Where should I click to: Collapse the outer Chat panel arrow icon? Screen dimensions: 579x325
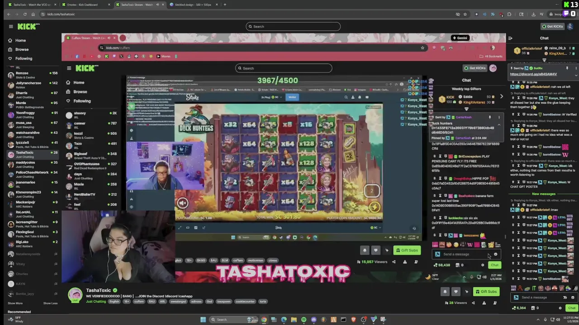click(510, 38)
